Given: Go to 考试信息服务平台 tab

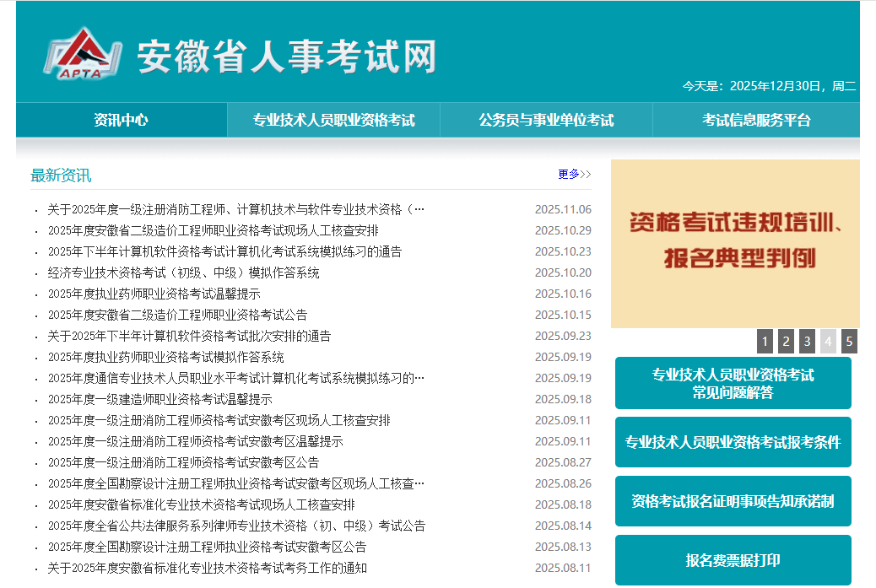Looking at the screenshot, I should pyautogui.click(x=756, y=120).
